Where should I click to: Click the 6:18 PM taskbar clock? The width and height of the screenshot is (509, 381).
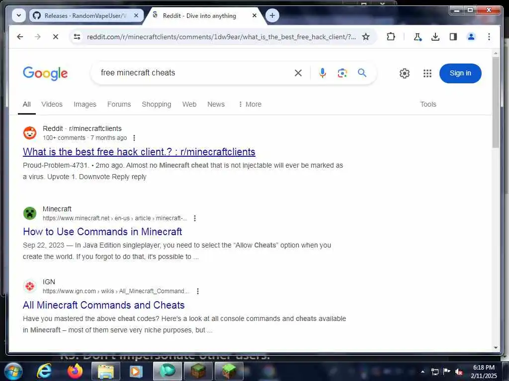coord(484,372)
